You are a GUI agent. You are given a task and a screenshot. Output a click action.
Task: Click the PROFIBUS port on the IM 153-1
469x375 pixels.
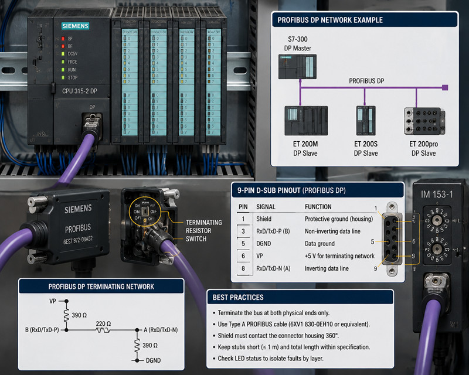pos(436,284)
